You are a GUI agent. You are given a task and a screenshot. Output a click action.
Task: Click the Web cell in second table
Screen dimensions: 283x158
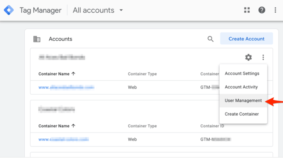pos(132,140)
